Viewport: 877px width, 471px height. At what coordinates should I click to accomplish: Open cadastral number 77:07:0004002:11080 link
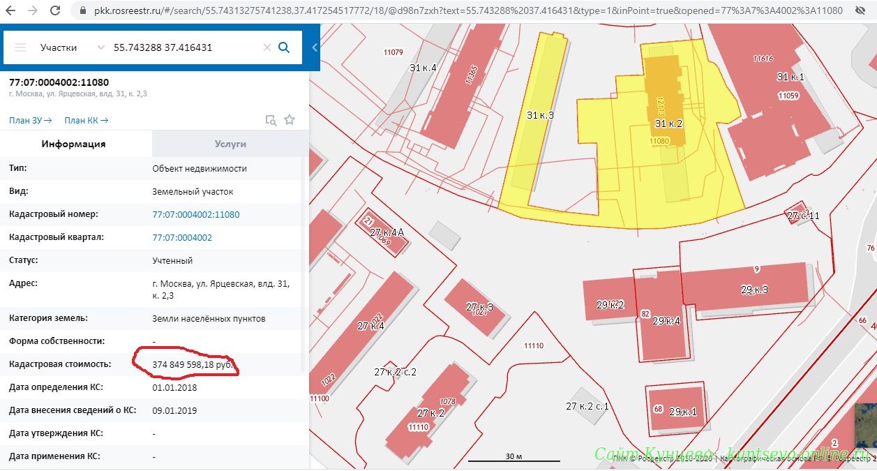tap(196, 214)
